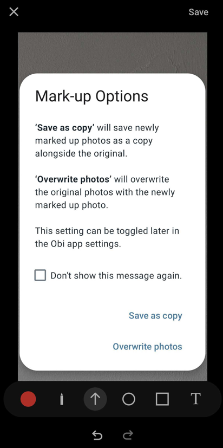Select the arrow annotation tool
The width and height of the screenshot is (223, 448).
click(x=95, y=399)
